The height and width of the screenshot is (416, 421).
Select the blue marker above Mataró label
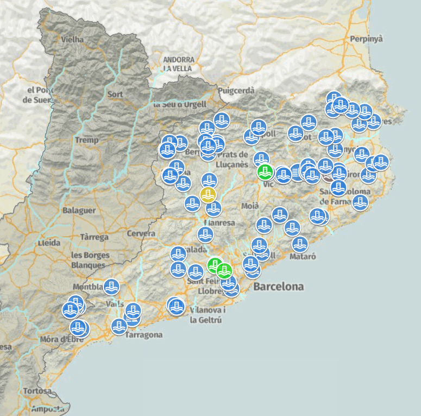(300, 244)
